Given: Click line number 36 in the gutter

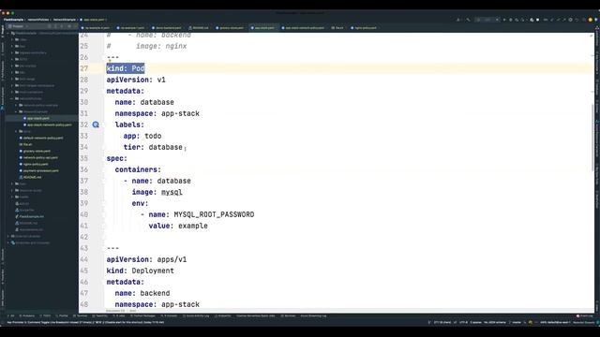Looking at the screenshot, I should tap(84, 169).
